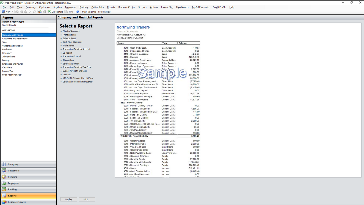Open the Resource Center menu in the menu bar
The width and height of the screenshot is (364, 205).
126,7
